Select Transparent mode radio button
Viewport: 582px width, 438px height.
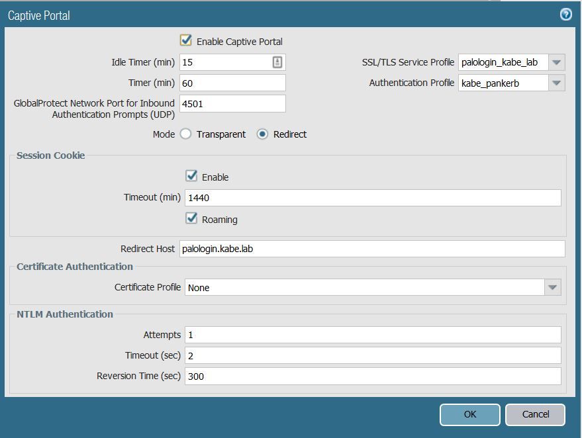click(186, 134)
